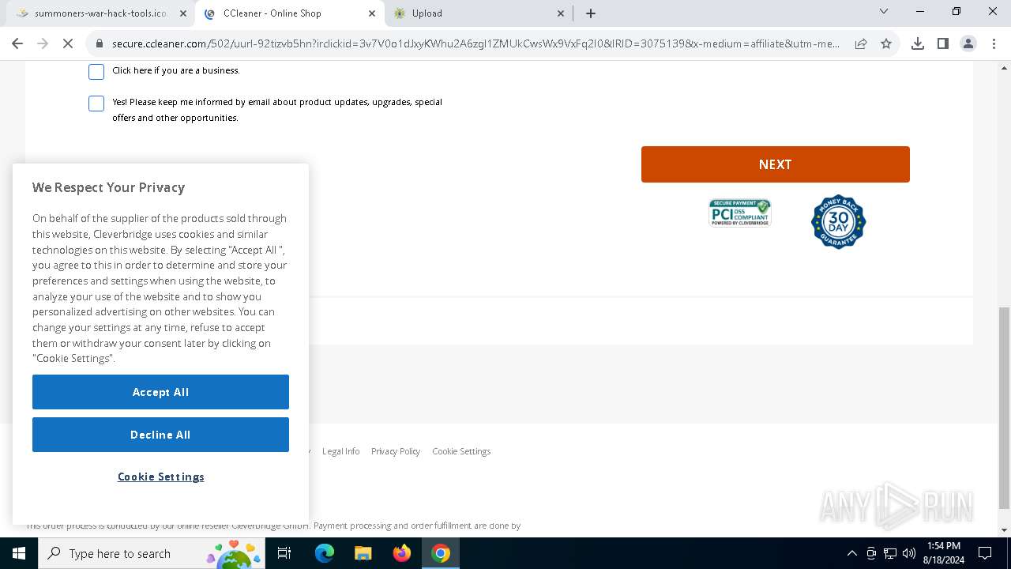Click the PCI DSS compliant badge
1011x569 pixels.
coord(740,213)
